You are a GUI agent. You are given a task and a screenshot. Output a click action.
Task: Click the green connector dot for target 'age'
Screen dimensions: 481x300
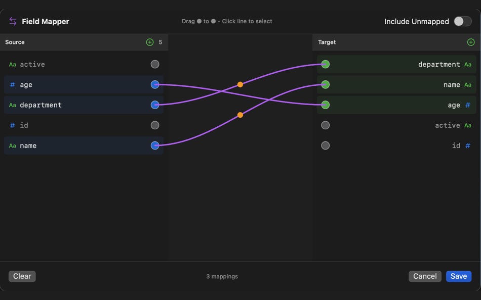(x=326, y=105)
